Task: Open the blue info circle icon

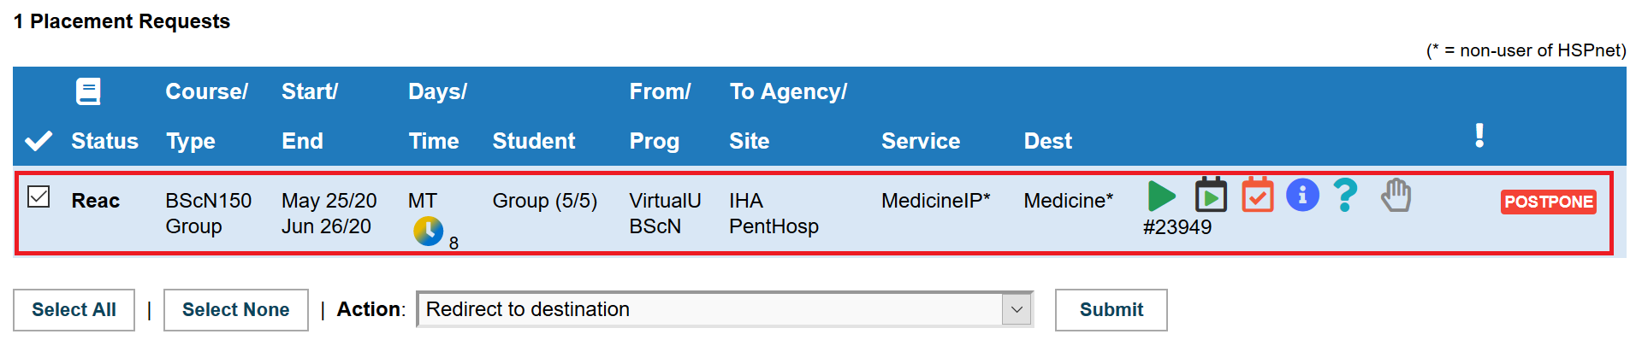Action: point(1302,196)
